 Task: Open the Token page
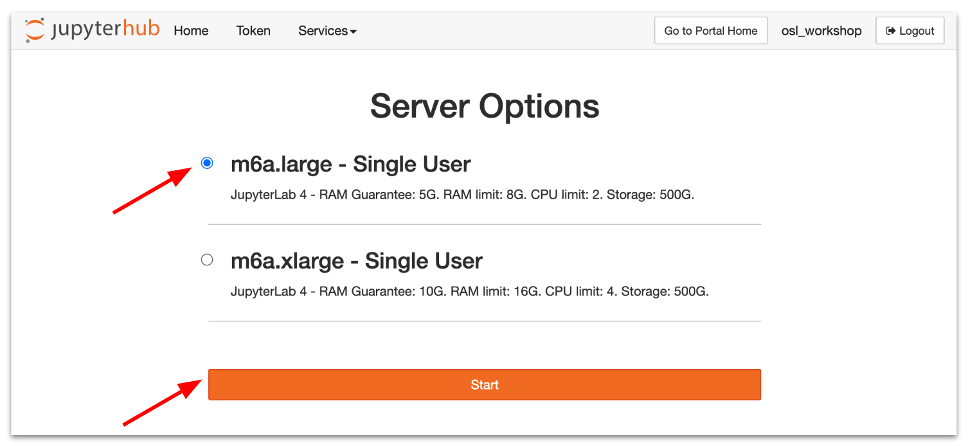(x=253, y=31)
